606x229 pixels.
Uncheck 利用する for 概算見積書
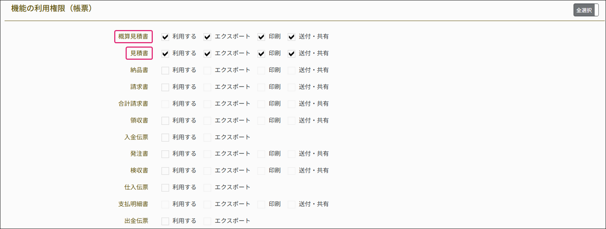(165, 37)
